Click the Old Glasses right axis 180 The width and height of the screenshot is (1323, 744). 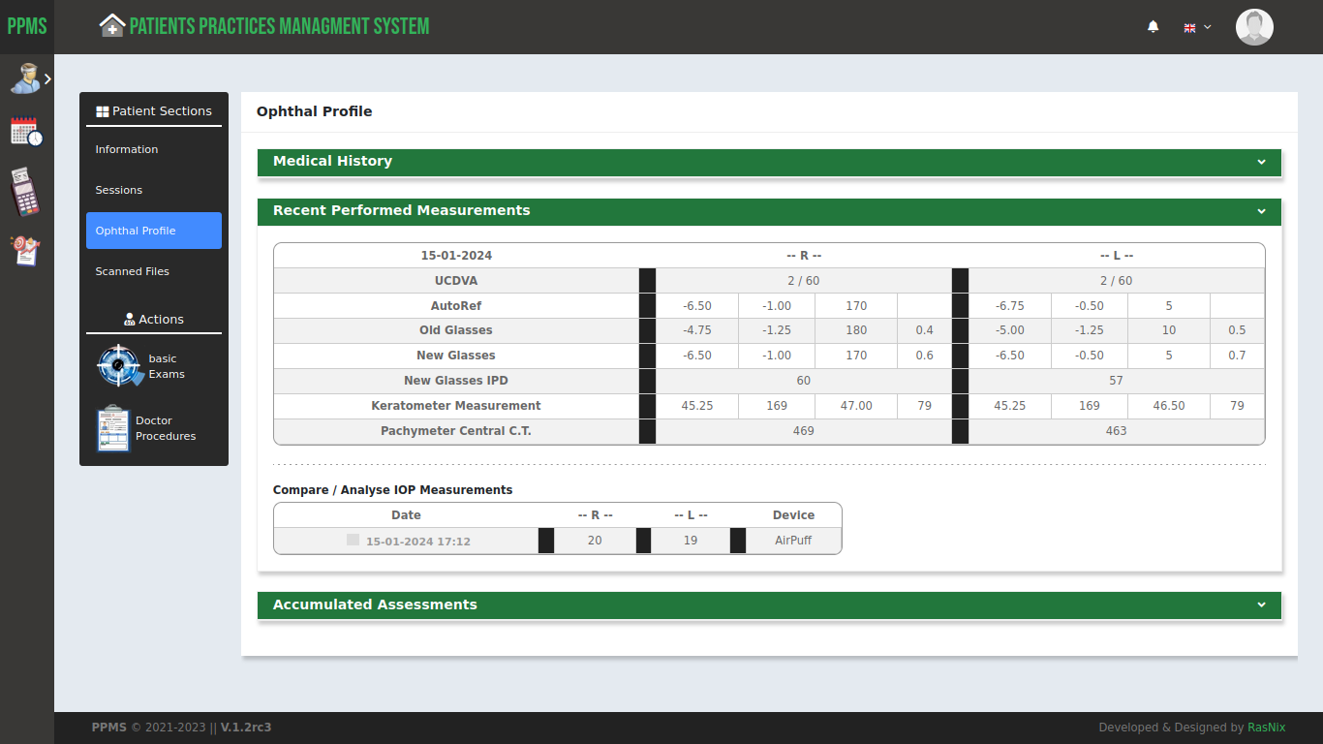click(856, 330)
